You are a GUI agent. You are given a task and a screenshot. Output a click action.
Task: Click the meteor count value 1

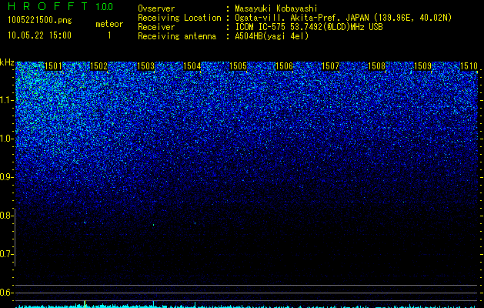[x=109, y=35]
